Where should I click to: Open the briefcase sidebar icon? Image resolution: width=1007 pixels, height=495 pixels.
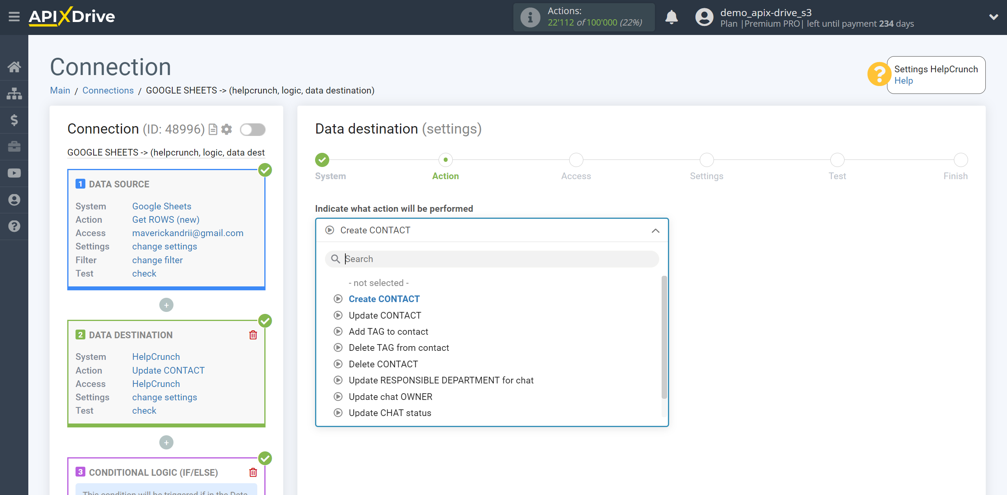tap(14, 147)
